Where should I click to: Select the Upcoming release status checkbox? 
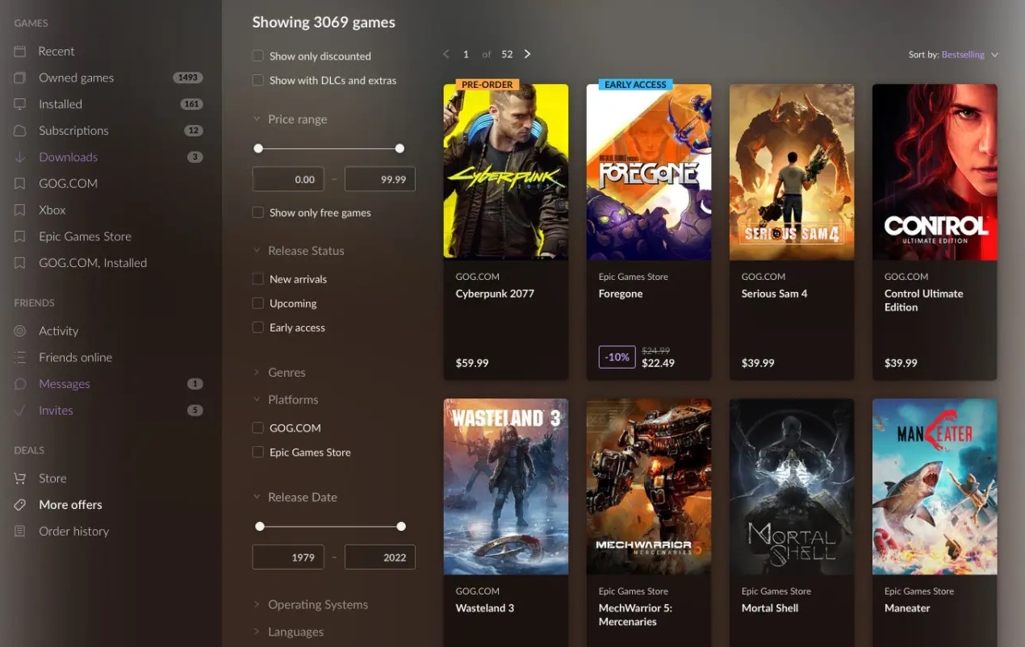click(x=258, y=303)
